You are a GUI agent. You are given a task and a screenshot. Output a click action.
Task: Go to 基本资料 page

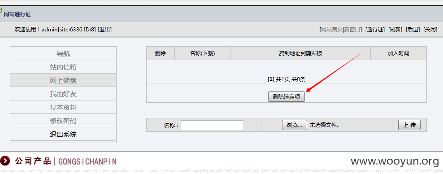coord(63,108)
